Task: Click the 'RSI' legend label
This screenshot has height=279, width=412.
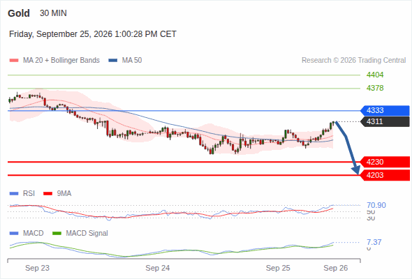Action: (29, 194)
